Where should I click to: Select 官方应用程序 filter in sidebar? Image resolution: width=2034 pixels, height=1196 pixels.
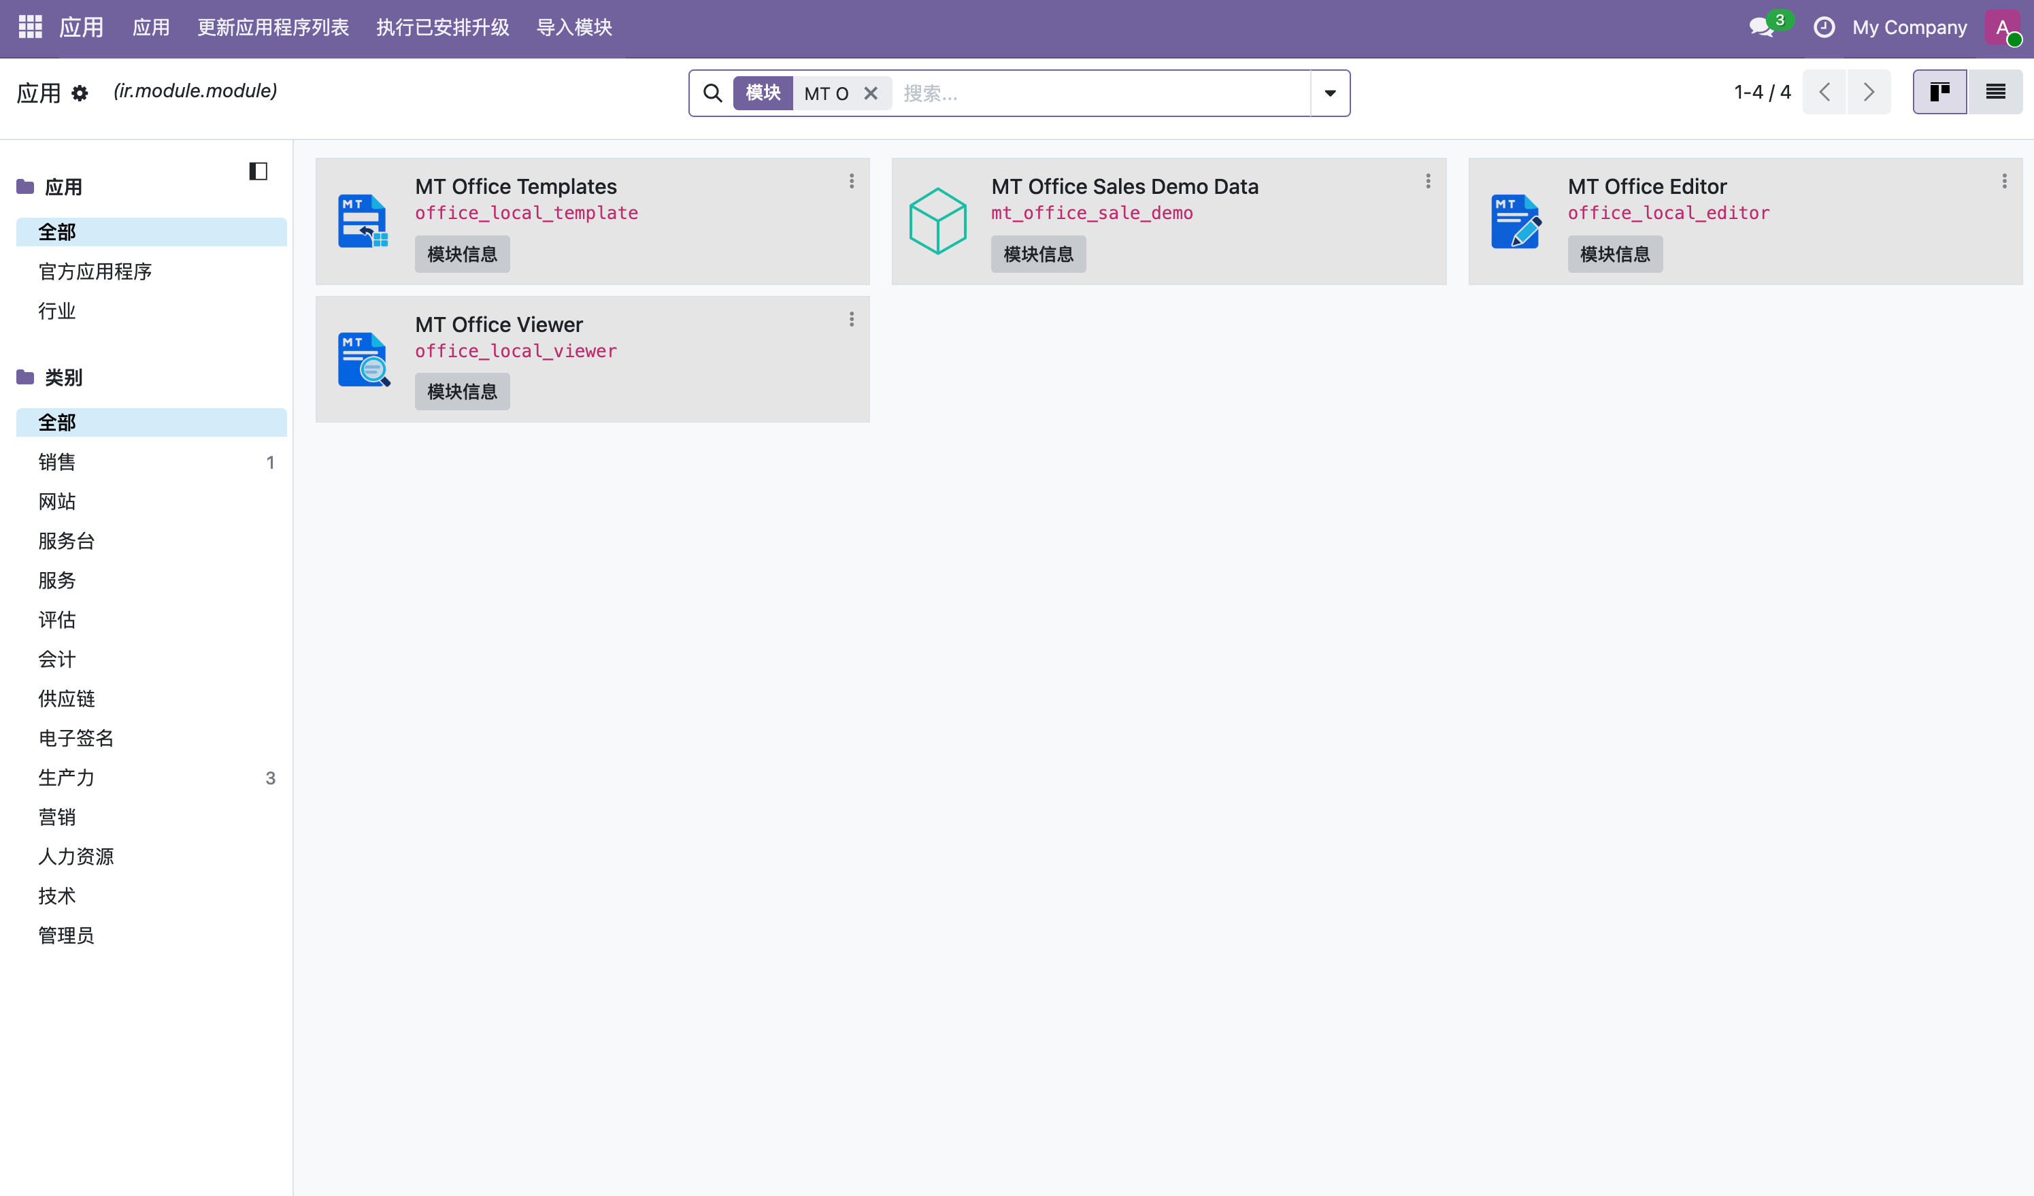point(151,271)
